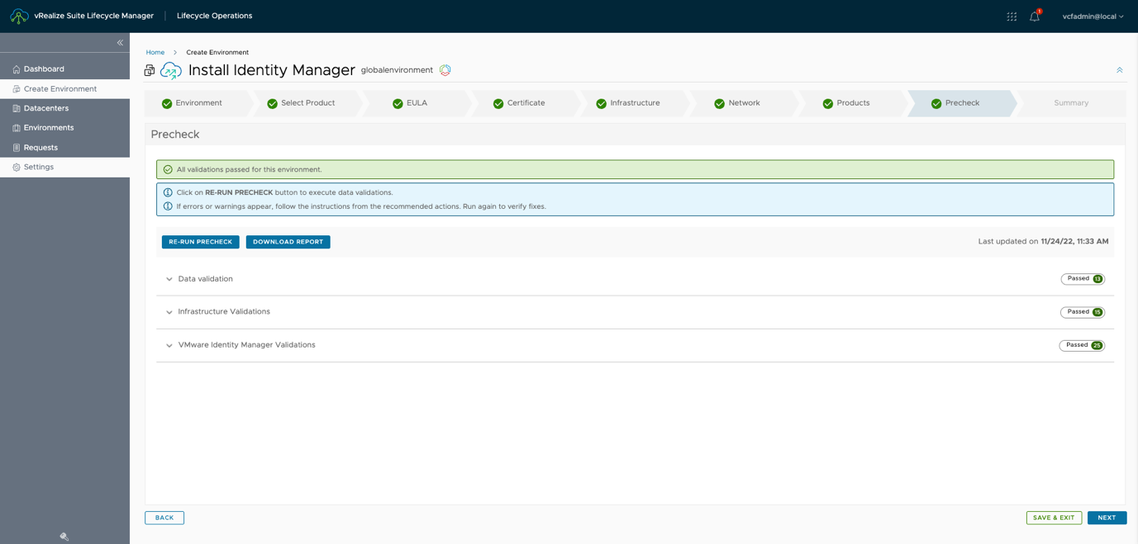Click the globalenvironment name text
Viewport: 1138px width, 544px height.
point(397,70)
